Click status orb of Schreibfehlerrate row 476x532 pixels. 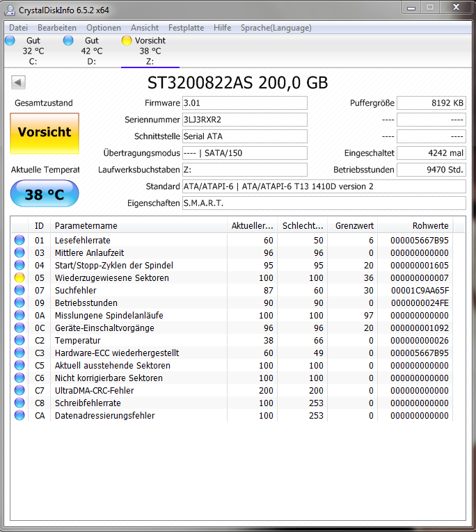pos(19,403)
